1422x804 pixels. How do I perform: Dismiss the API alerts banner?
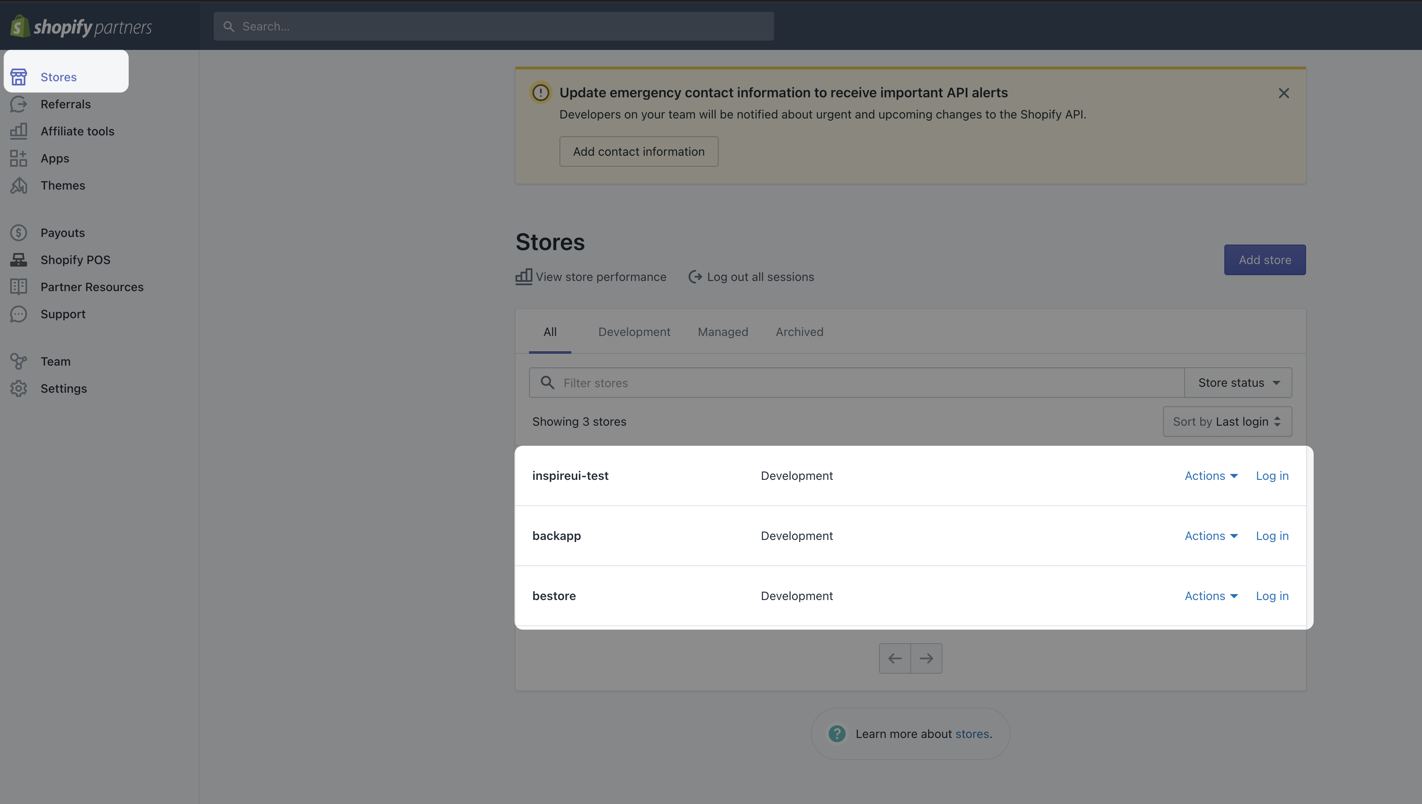pos(1283,93)
